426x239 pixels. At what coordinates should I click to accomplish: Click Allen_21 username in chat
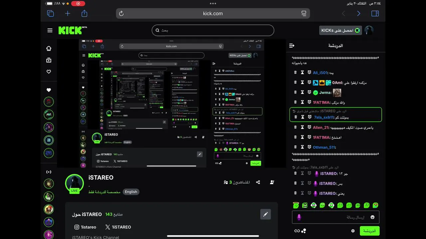point(321,127)
